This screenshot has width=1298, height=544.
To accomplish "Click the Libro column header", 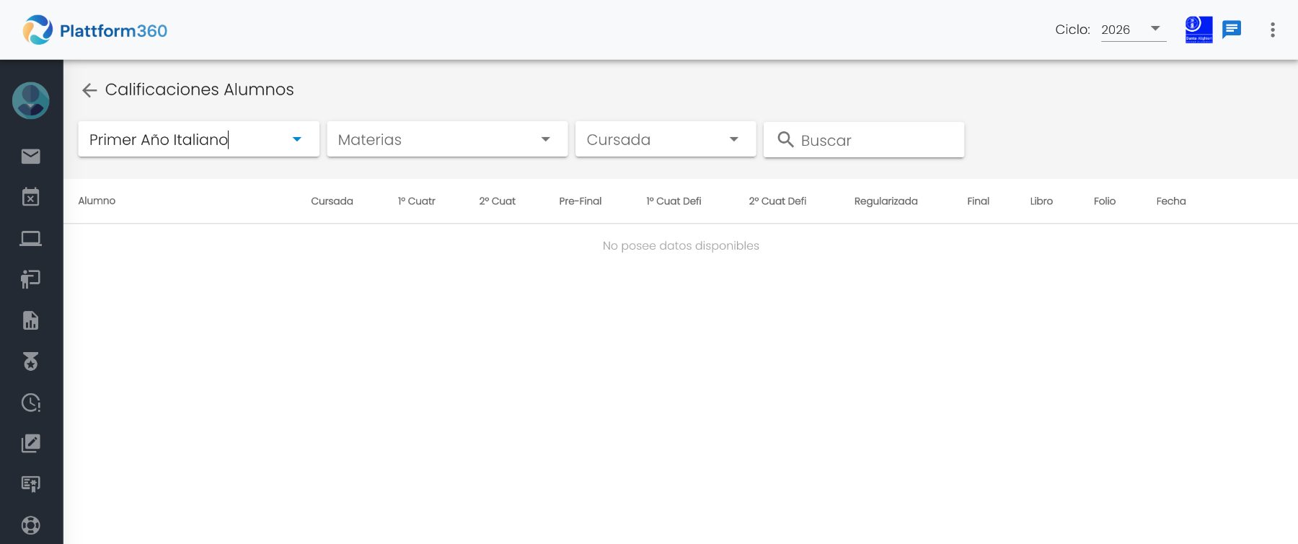I will click(x=1041, y=201).
